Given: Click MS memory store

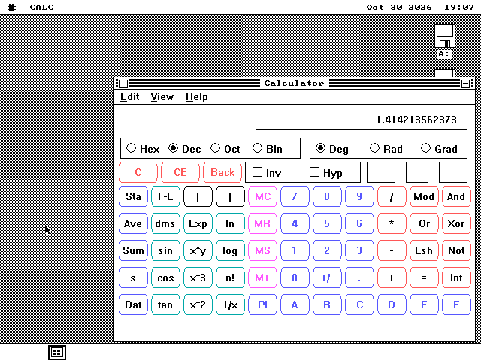Looking at the screenshot, I should click(262, 250).
